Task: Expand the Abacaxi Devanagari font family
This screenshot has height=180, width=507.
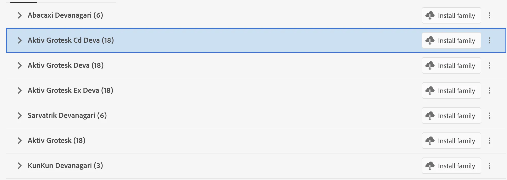Action: tap(20, 15)
